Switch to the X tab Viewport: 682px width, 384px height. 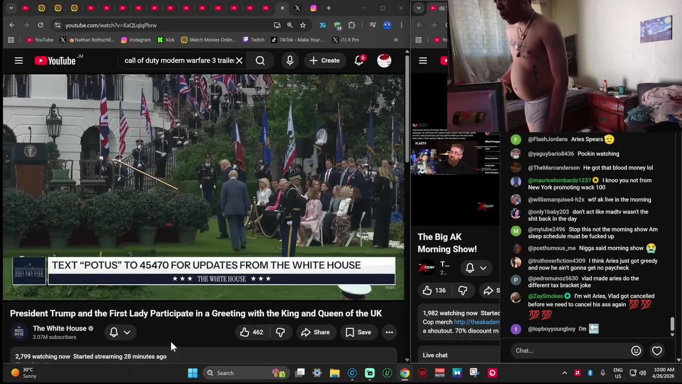tap(297, 8)
